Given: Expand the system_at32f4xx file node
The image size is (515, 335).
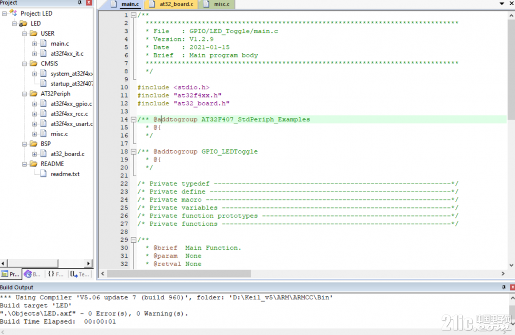Looking at the screenshot, I should (x=34, y=74).
